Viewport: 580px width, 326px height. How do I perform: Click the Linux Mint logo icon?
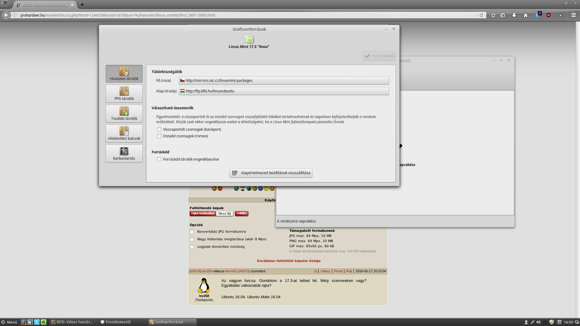[x=249, y=39]
